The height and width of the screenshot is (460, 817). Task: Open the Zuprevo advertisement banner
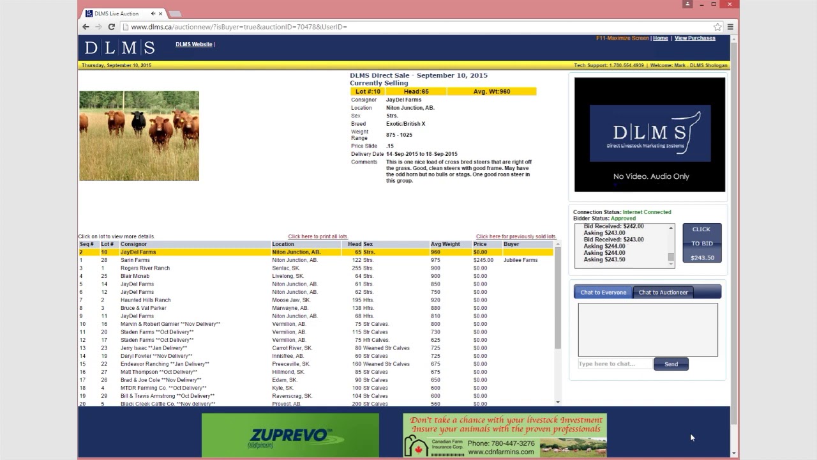[x=290, y=436]
